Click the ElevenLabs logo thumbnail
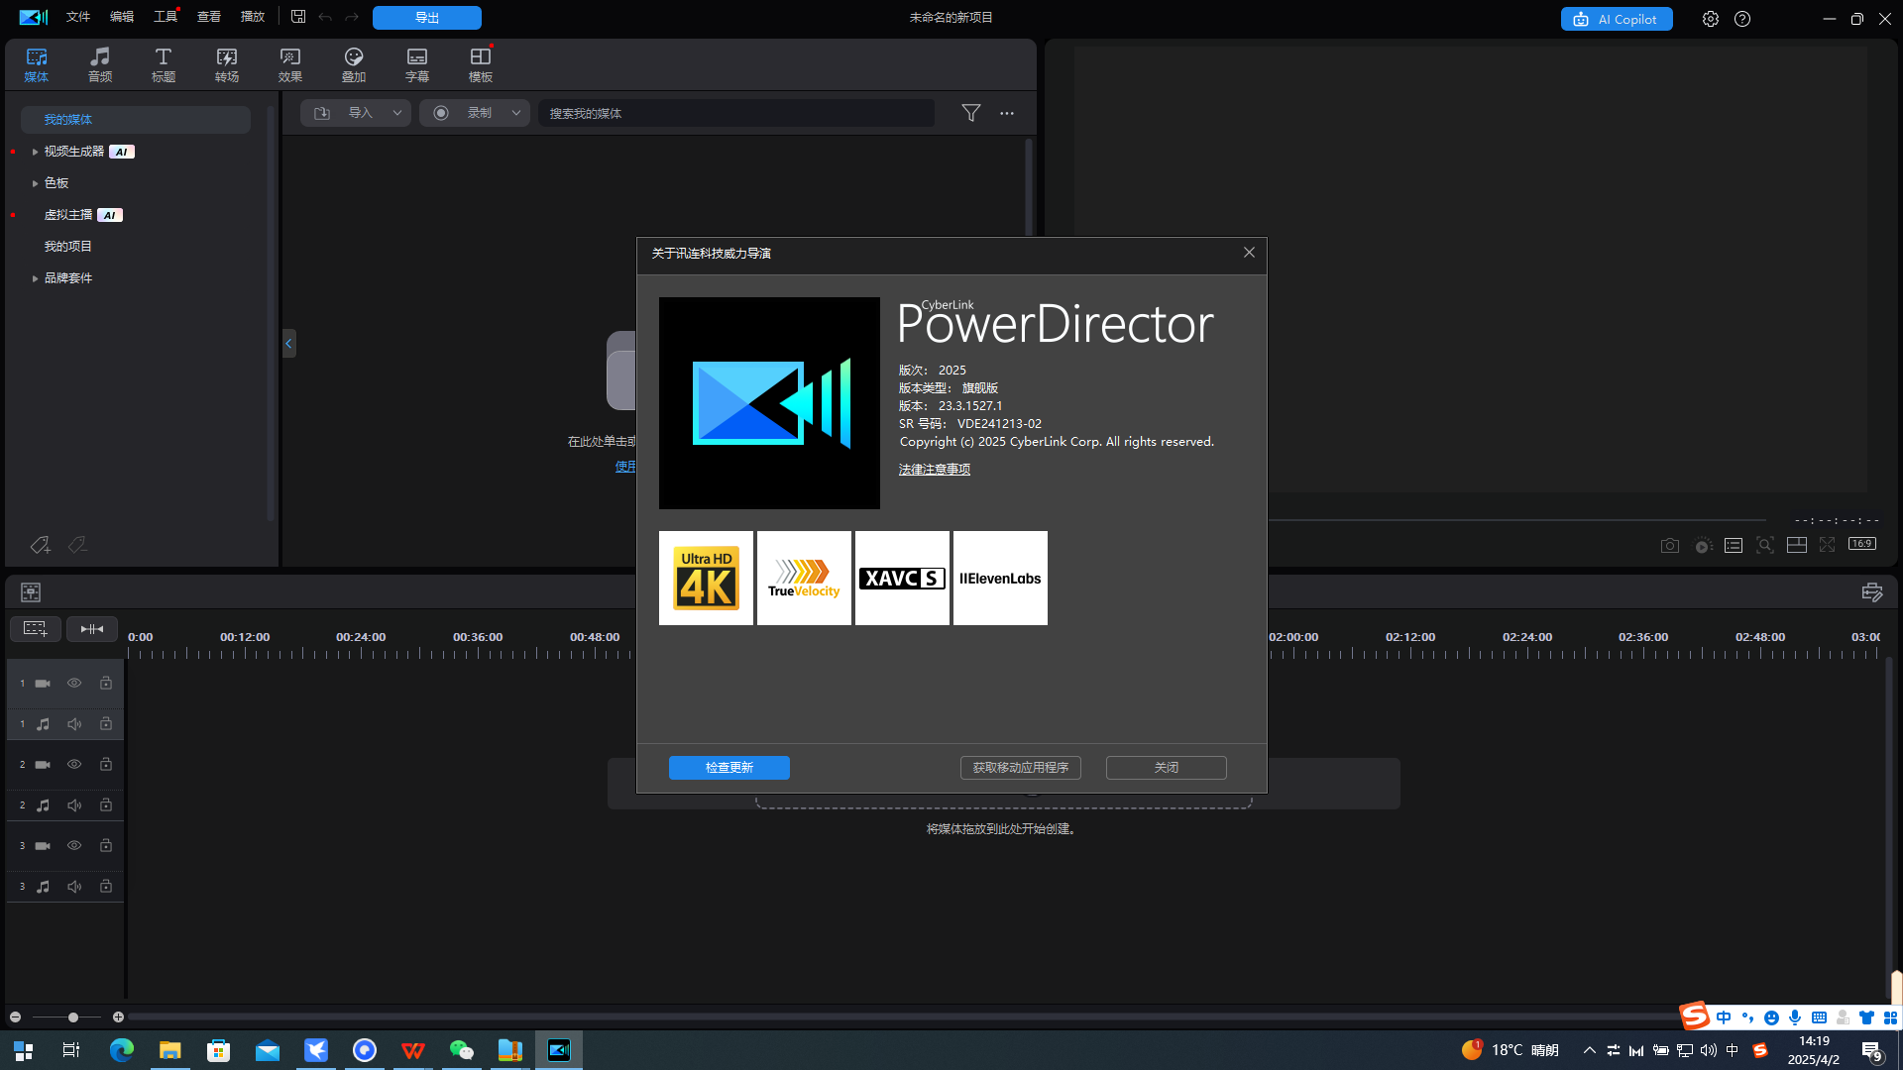The width and height of the screenshot is (1903, 1070). coord(1000,578)
